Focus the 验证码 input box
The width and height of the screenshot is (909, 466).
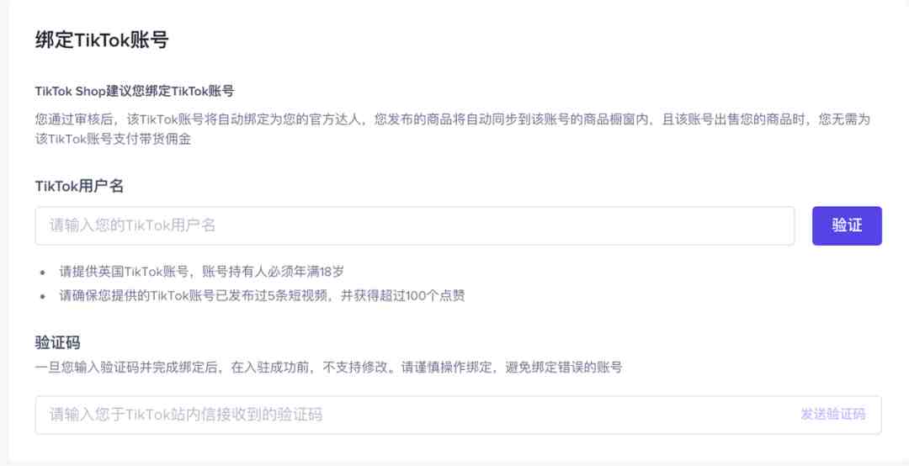click(x=458, y=415)
